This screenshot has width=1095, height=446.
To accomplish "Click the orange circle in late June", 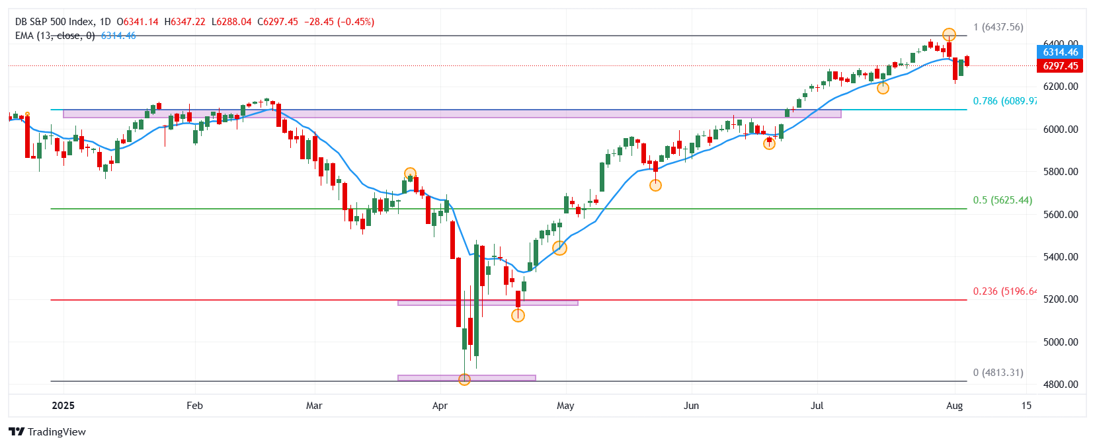I will coord(769,143).
